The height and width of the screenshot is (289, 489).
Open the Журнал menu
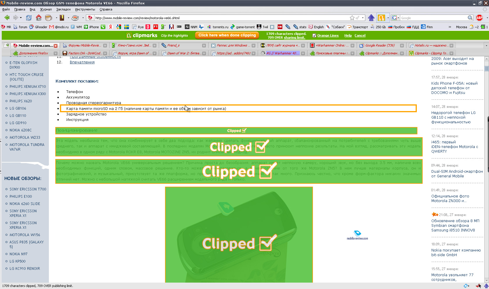coord(46,9)
